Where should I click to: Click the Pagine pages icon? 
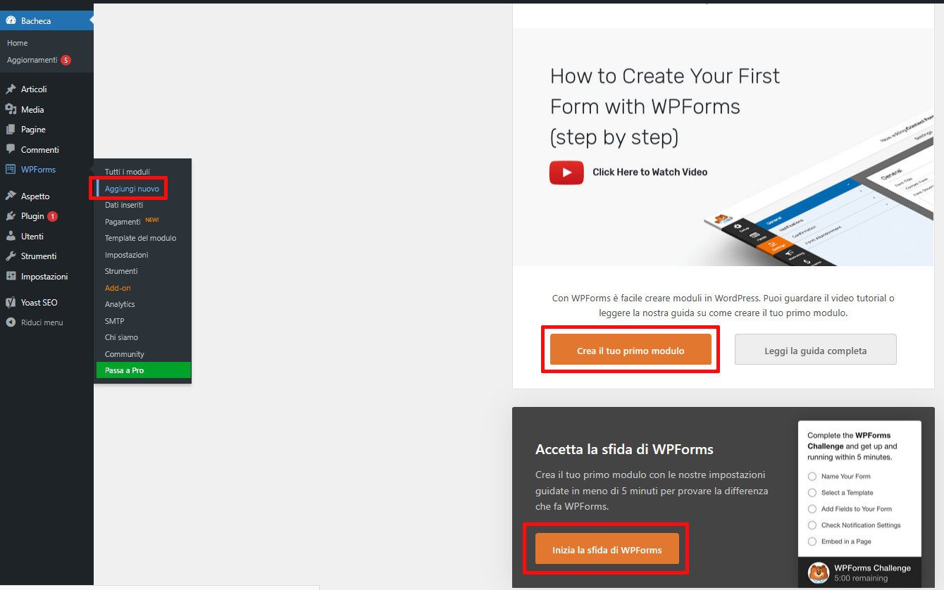pyautogui.click(x=11, y=130)
